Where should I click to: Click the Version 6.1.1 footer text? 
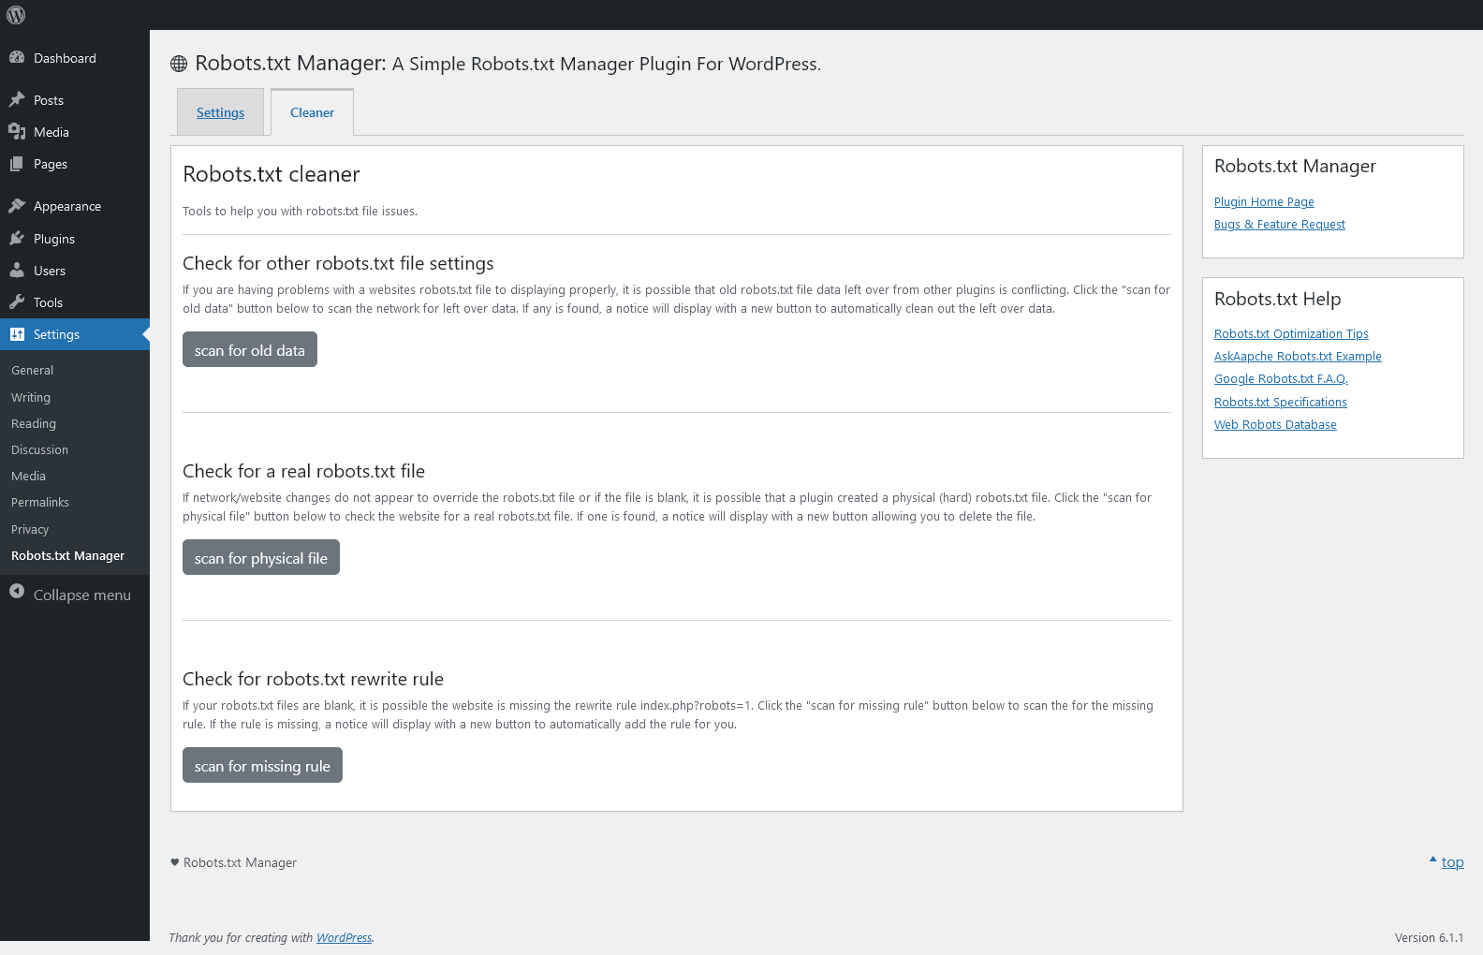coord(1429,937)
